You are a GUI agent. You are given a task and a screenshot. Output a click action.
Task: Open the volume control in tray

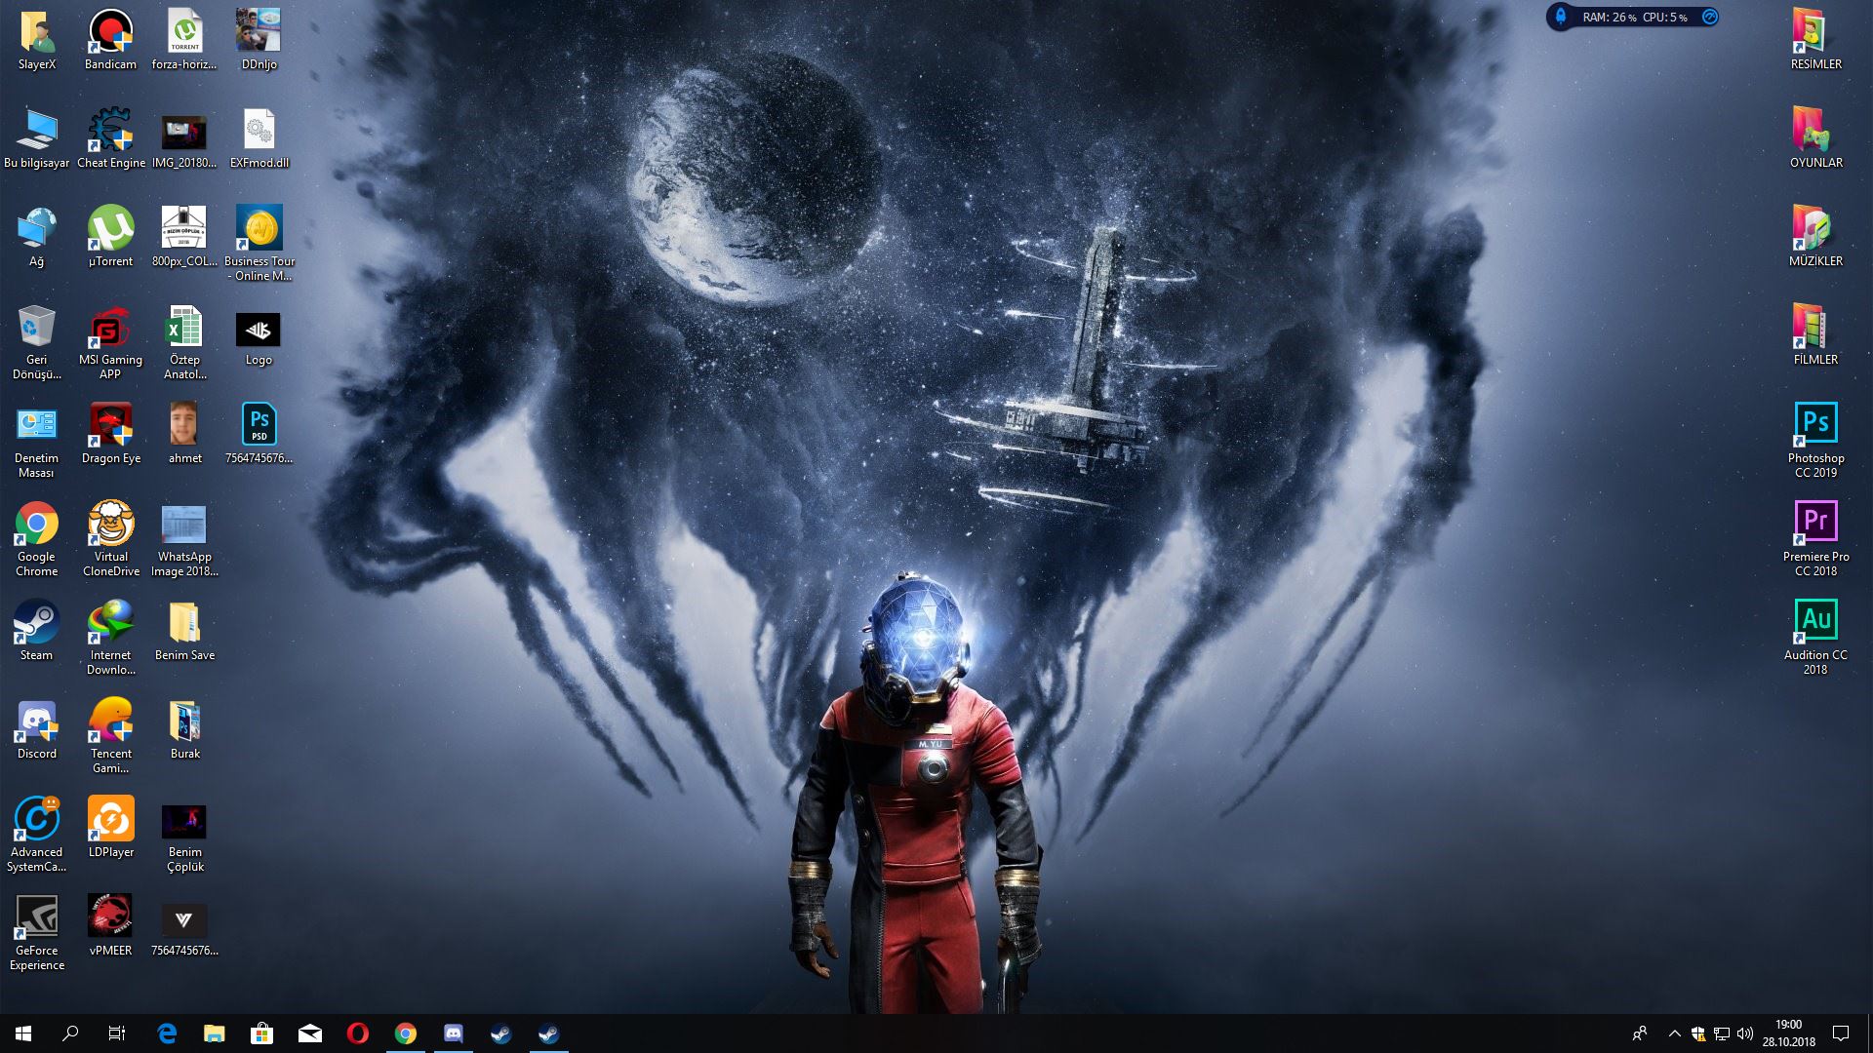click(x=1745, y=1033)
